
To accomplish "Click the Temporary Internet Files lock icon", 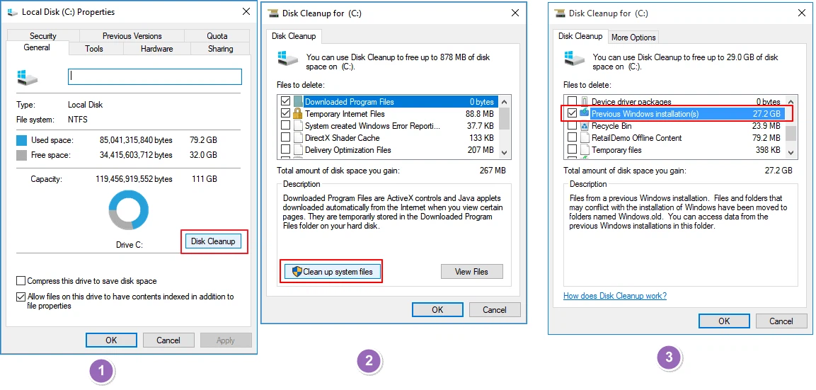I will [298, 113].
